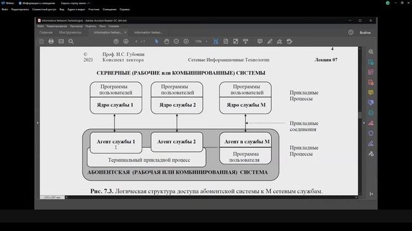Expand left navigation pane triangle

click(37, 123)
